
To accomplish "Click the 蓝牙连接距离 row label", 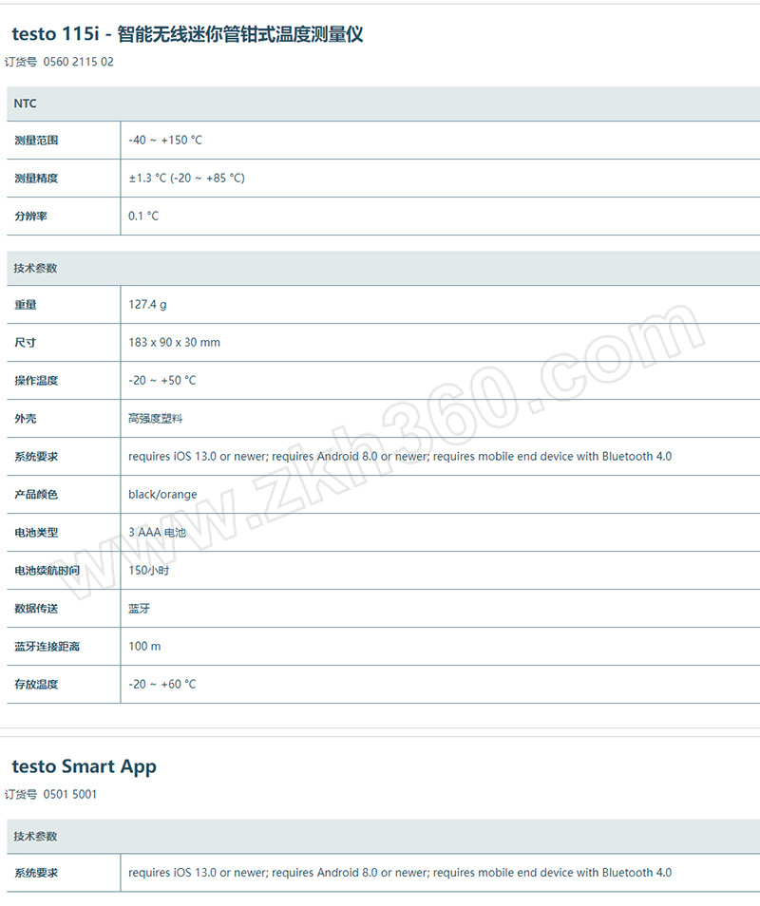I will click(47, 647).
